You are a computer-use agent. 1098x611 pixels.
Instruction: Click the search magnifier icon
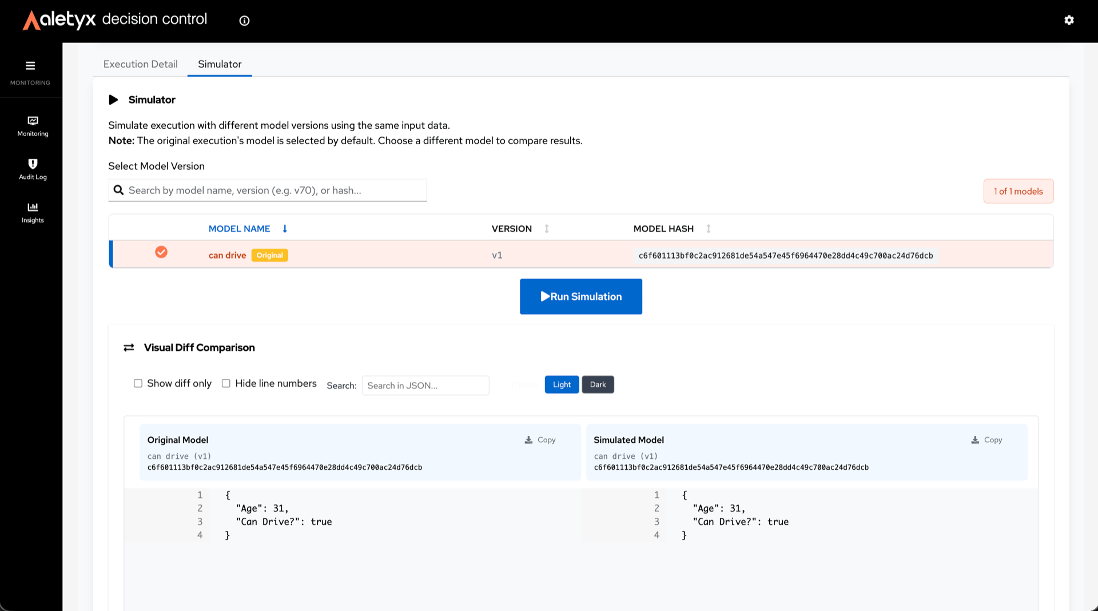(118, 191)
